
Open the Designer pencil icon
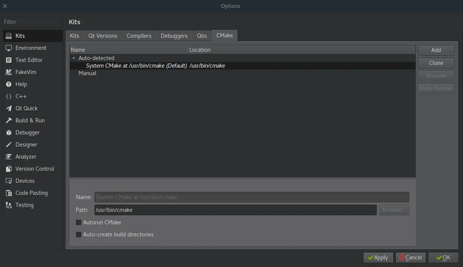pyautogui.click(x=9, y=145)
